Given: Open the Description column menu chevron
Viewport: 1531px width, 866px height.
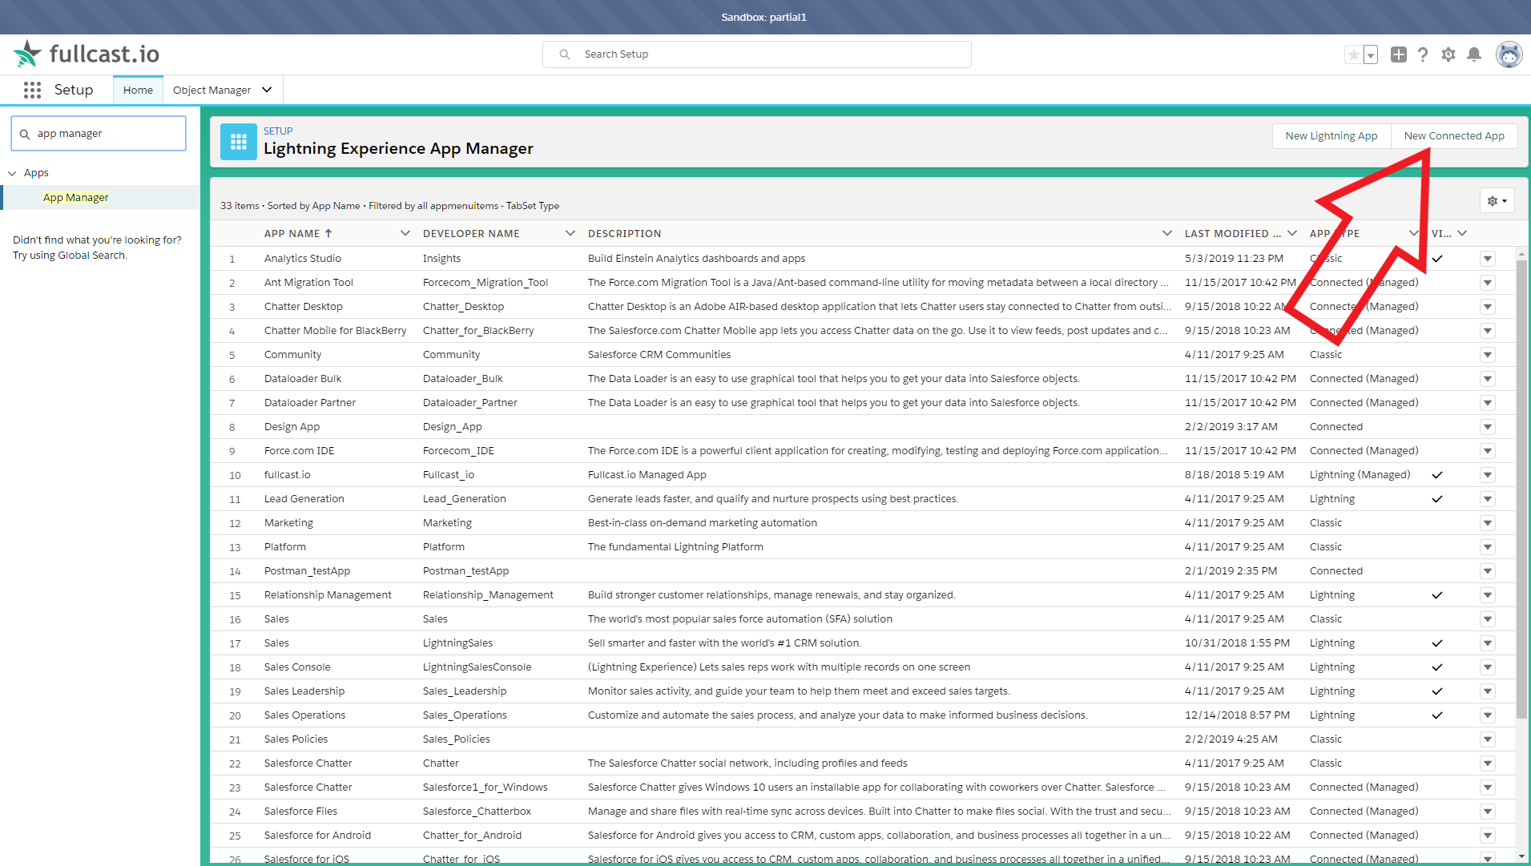Looking at the screenshot, I should click(x=1167, y=234).
